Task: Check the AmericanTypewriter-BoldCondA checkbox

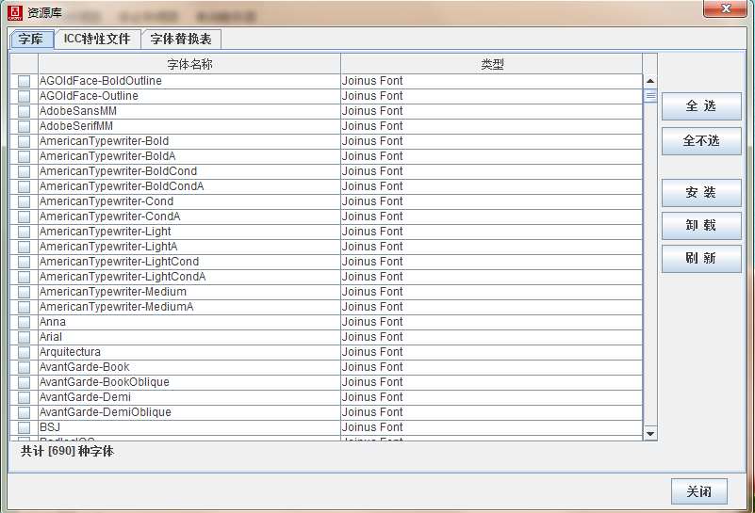Action: pyautogui.click(x=25, y=186)
